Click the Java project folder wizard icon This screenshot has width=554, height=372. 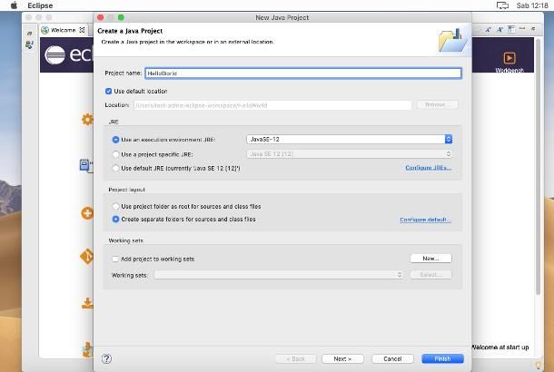tap(451, 41)
